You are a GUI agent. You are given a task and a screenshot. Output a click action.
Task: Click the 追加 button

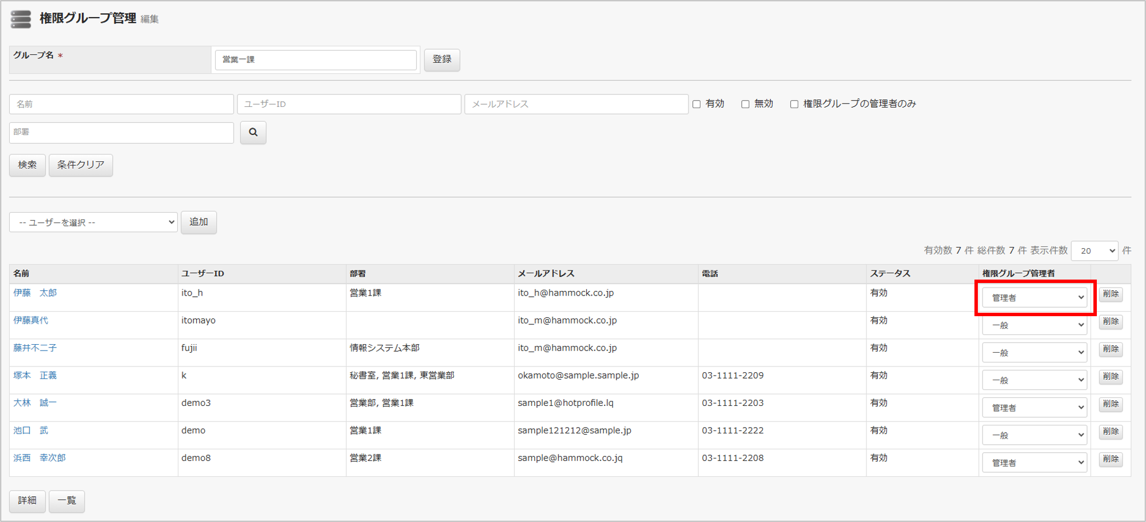(x=199, y=222)
